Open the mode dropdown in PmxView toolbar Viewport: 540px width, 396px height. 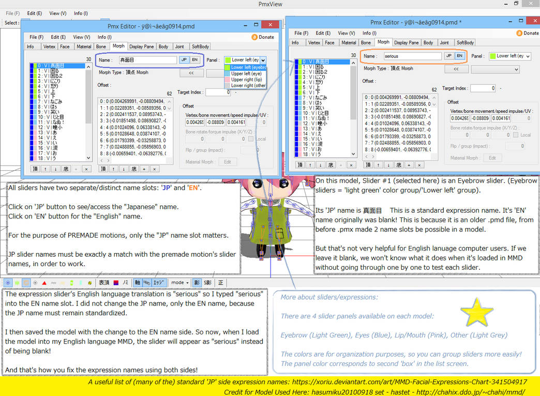pyautogui.click(x=180, y=283)
